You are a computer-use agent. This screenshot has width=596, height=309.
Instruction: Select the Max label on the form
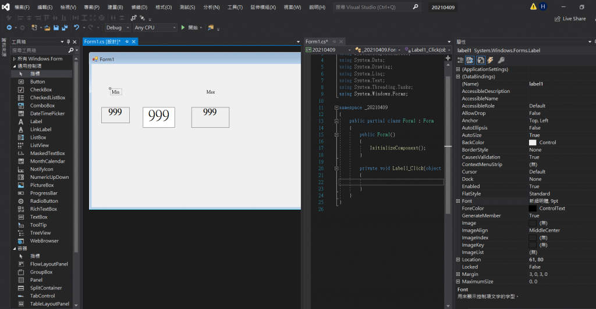pyautogui.click(x=211, y=92)
